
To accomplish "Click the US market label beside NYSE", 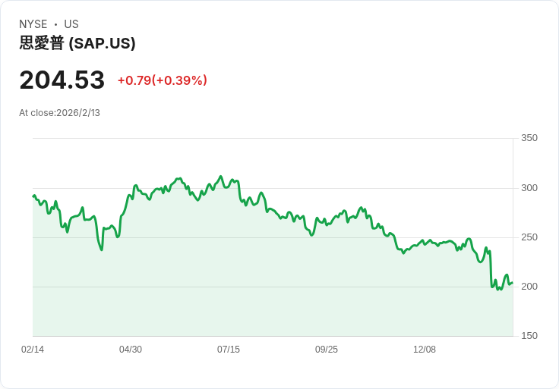I will click(x=71, y=24).
